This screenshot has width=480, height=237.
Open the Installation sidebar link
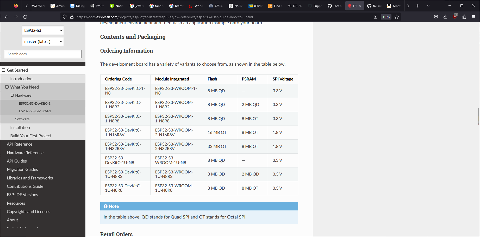pos(20,127)
